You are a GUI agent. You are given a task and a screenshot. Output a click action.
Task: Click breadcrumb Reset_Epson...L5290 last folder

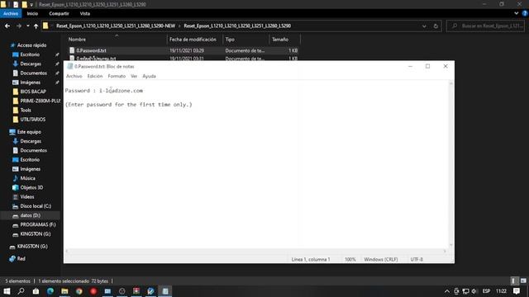[237, 26]
